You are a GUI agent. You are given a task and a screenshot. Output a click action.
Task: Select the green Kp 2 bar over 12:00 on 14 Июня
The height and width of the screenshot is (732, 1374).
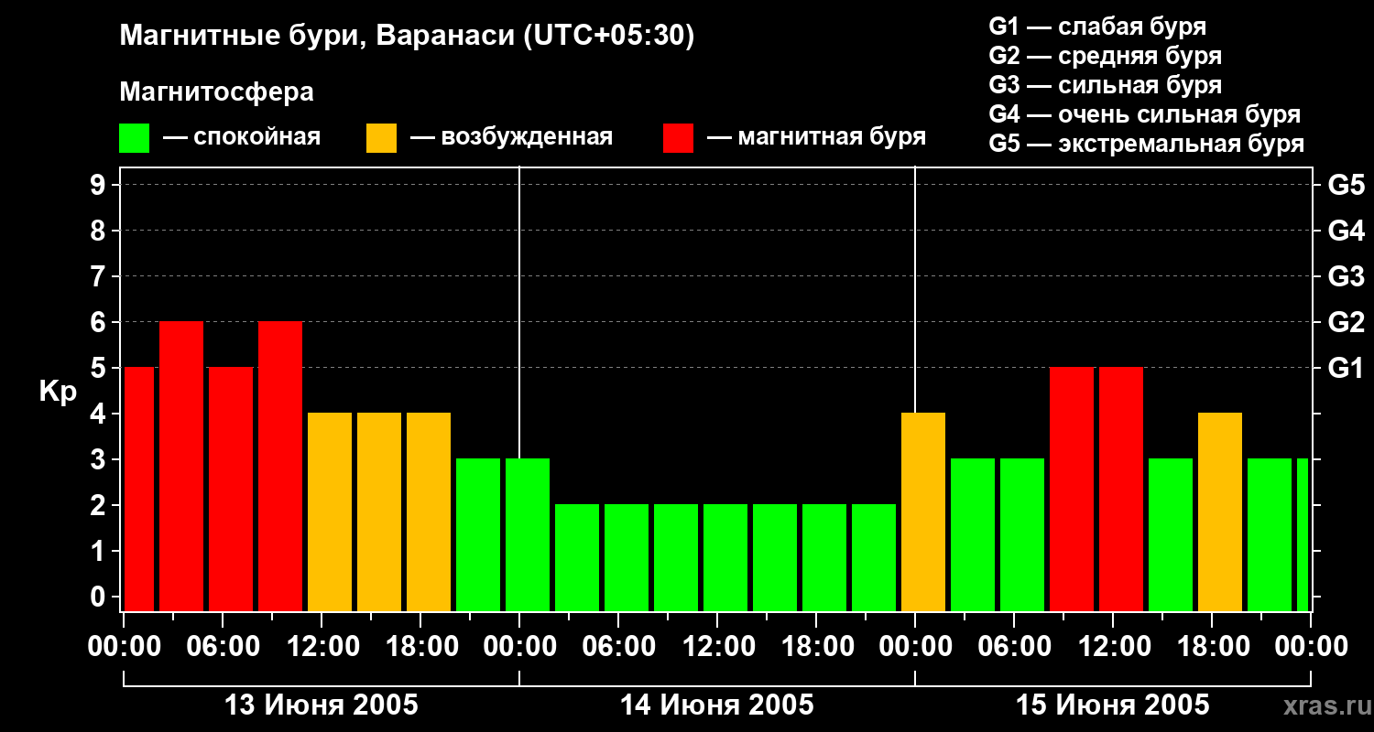[x=725, y=558]
